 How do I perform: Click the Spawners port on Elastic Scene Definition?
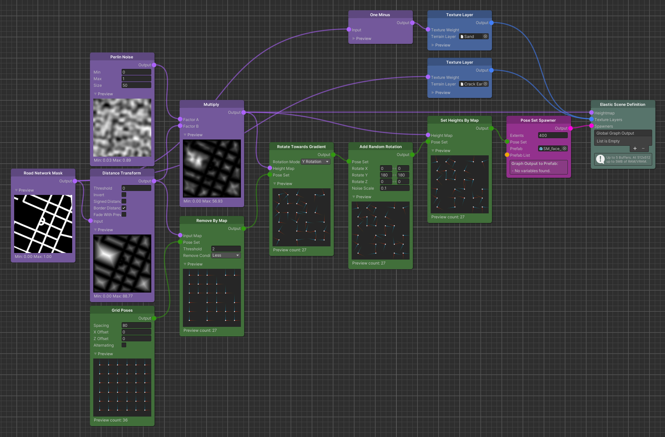pyautogui.click(x=592, y=126)
